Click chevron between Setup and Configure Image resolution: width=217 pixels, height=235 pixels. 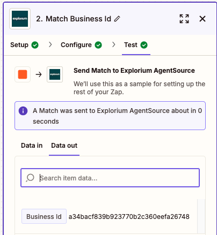point(50,44)
